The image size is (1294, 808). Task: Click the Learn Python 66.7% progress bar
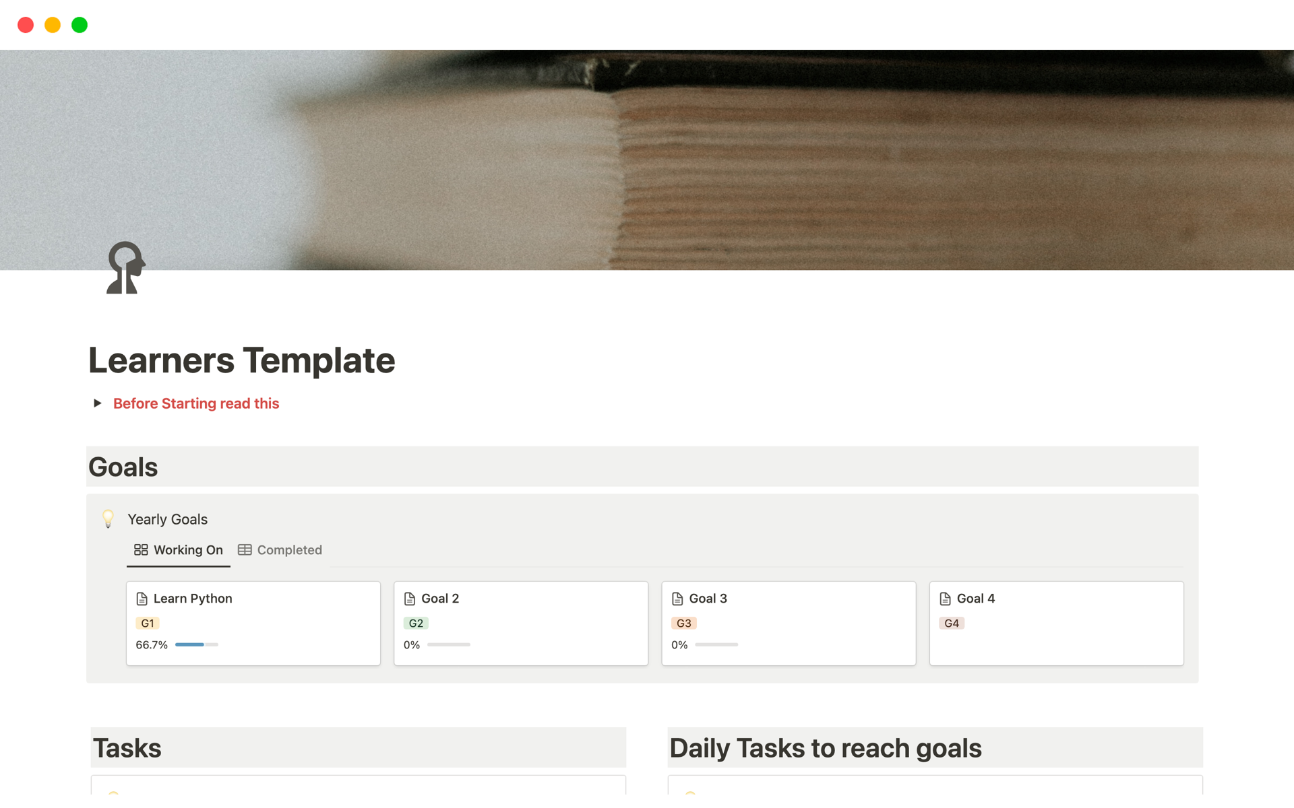[x=196, y=645]
